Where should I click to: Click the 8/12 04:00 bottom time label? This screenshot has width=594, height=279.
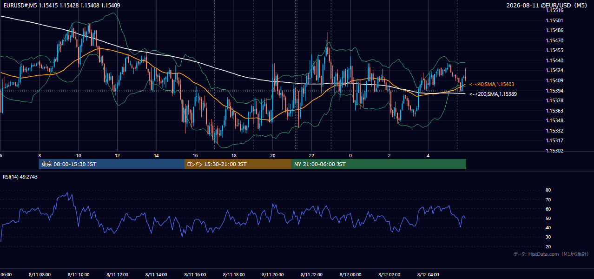pyautogui.click(x=429, y=275)
